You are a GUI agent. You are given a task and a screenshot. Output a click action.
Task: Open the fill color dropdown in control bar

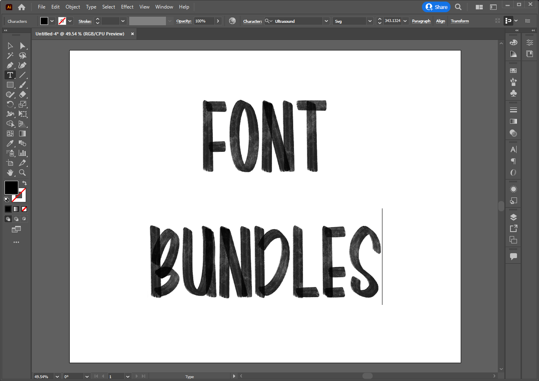click(52, 21)
